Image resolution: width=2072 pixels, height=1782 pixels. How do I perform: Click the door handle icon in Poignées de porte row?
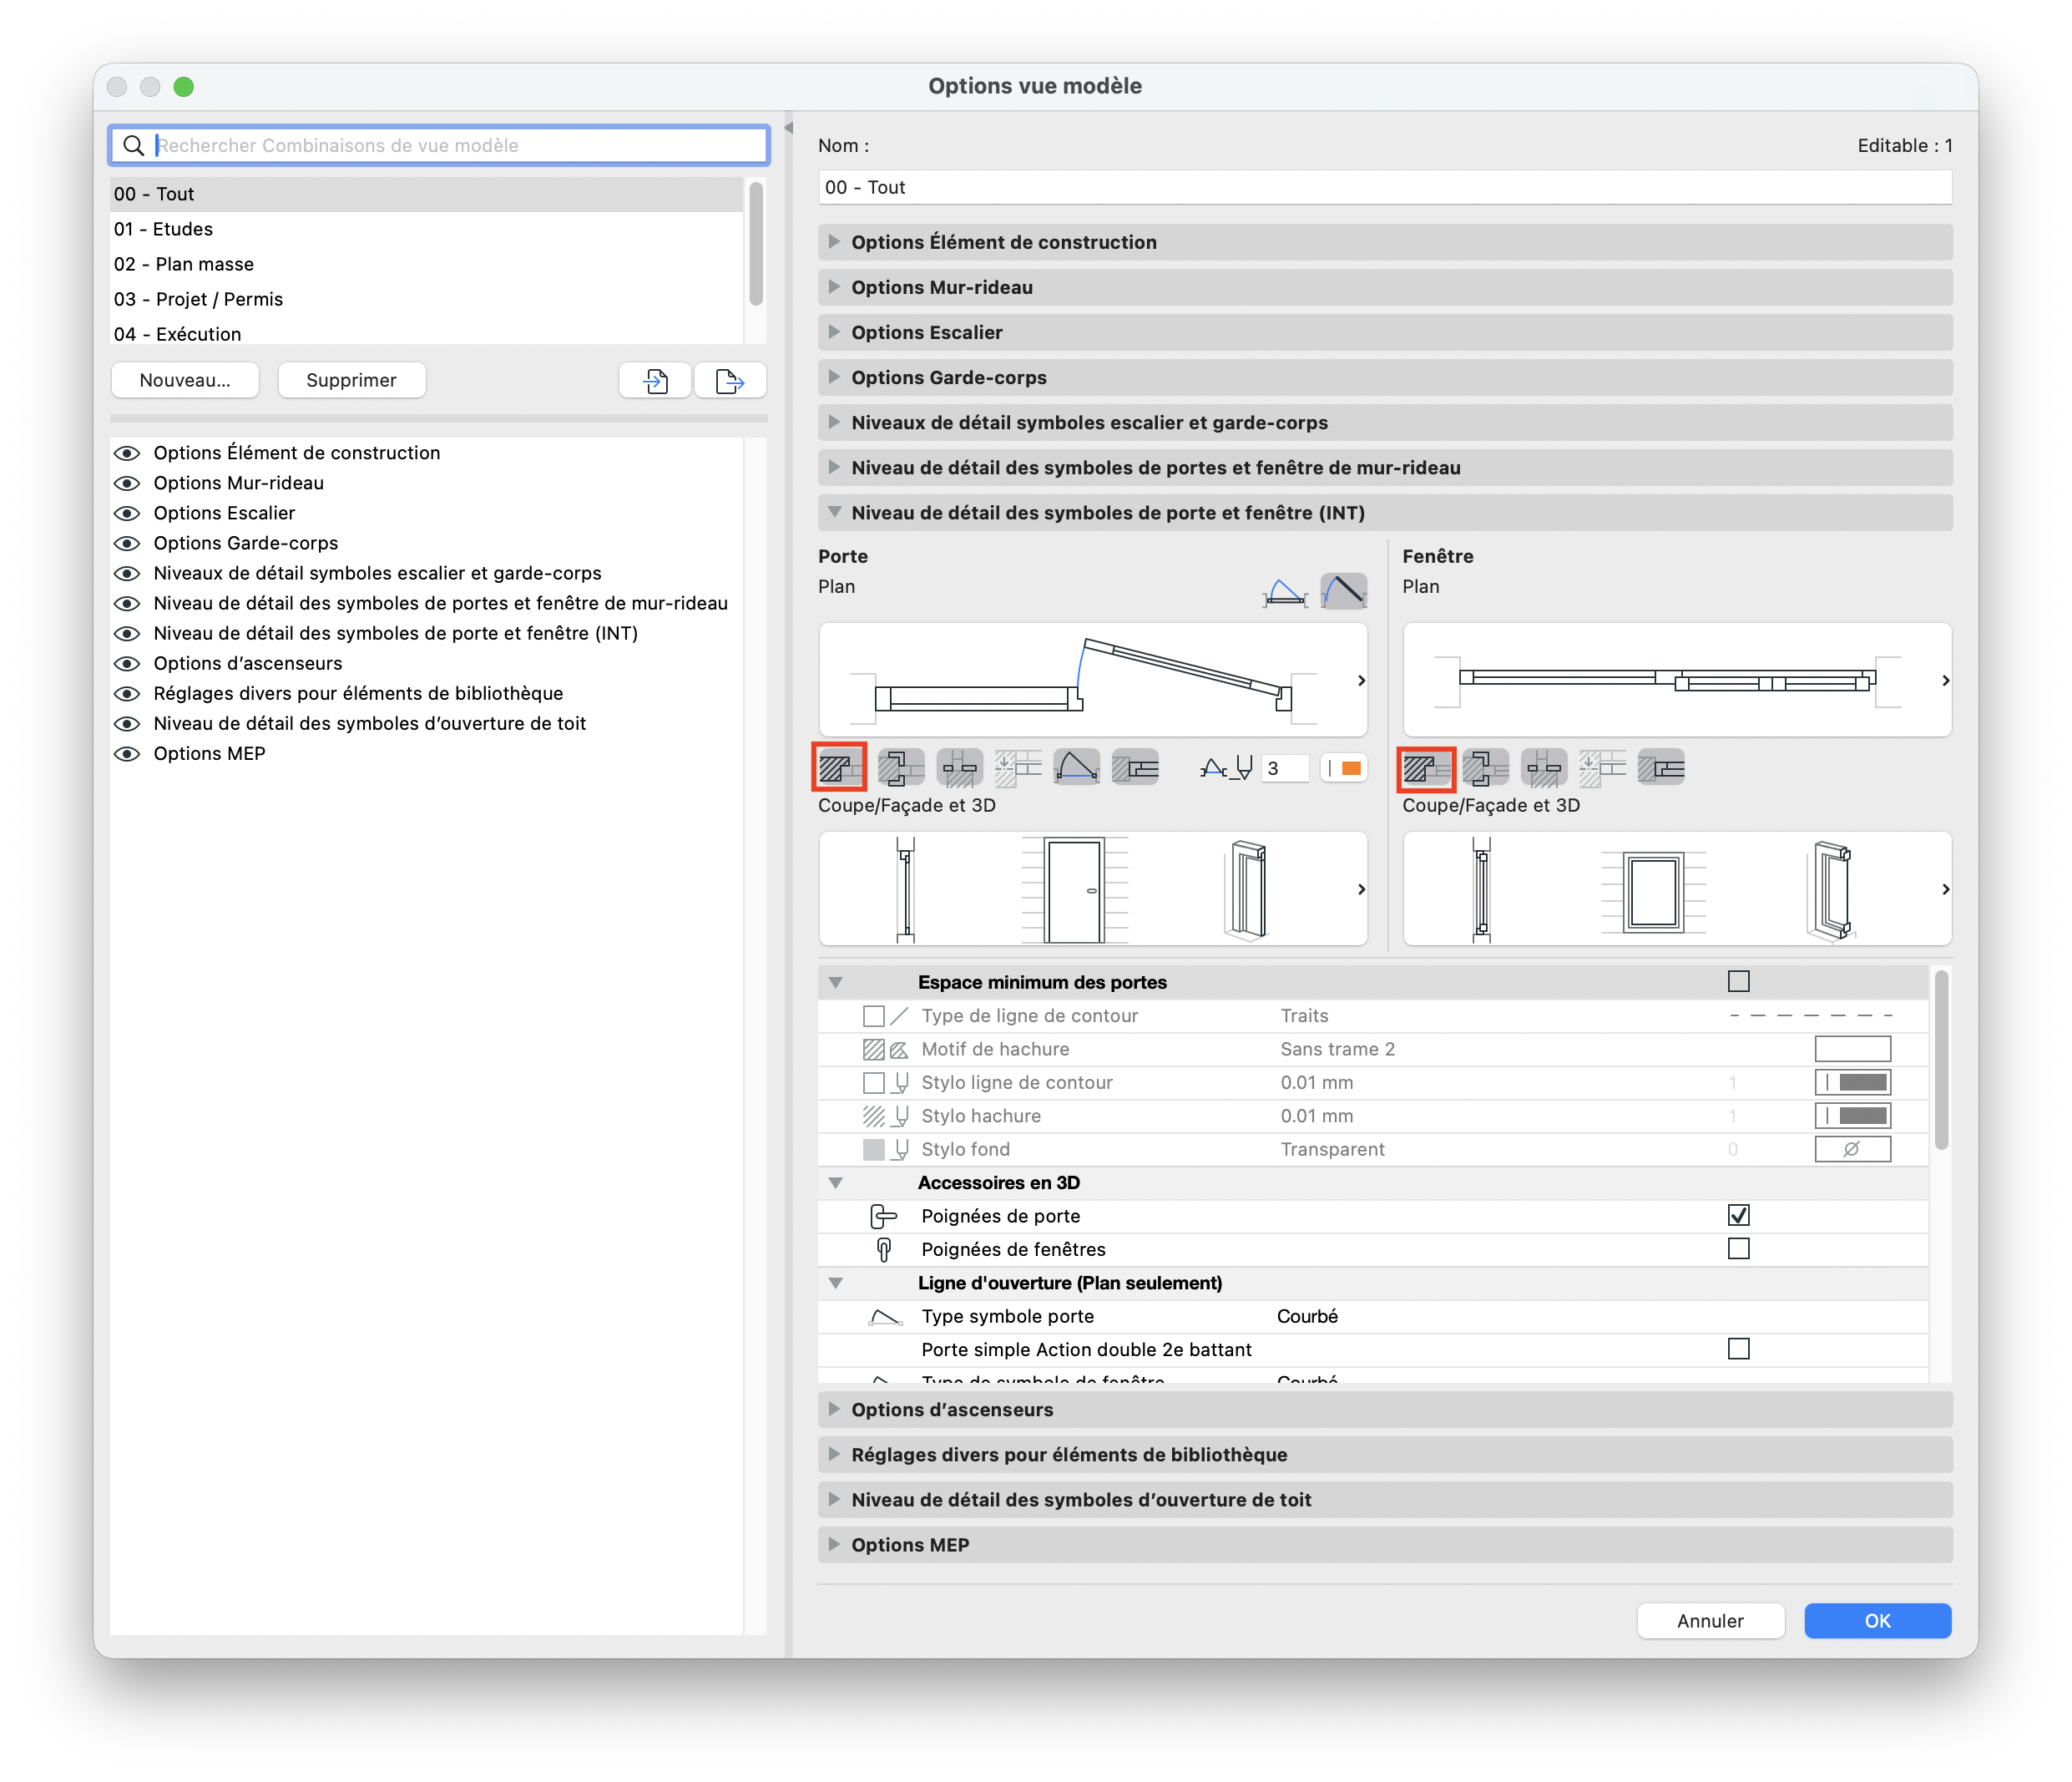[883, 1216]
